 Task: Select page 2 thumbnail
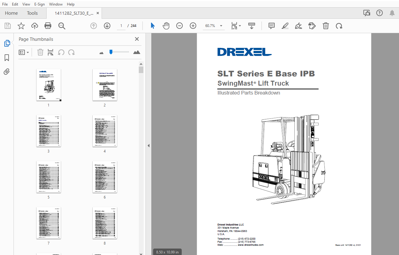pos(105,85)
